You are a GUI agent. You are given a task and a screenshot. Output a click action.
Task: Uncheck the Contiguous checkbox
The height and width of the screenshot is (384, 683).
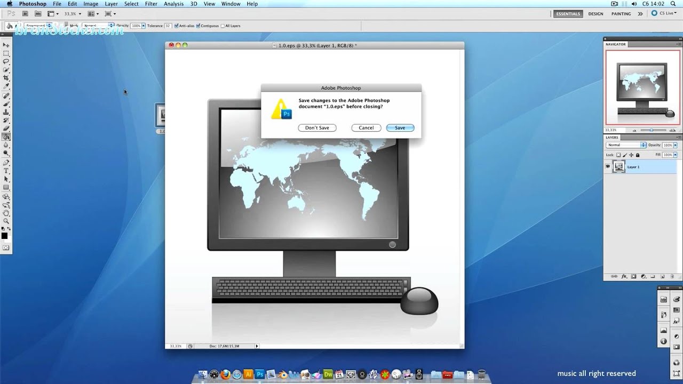pyautogui.click(x=198, y=26)
